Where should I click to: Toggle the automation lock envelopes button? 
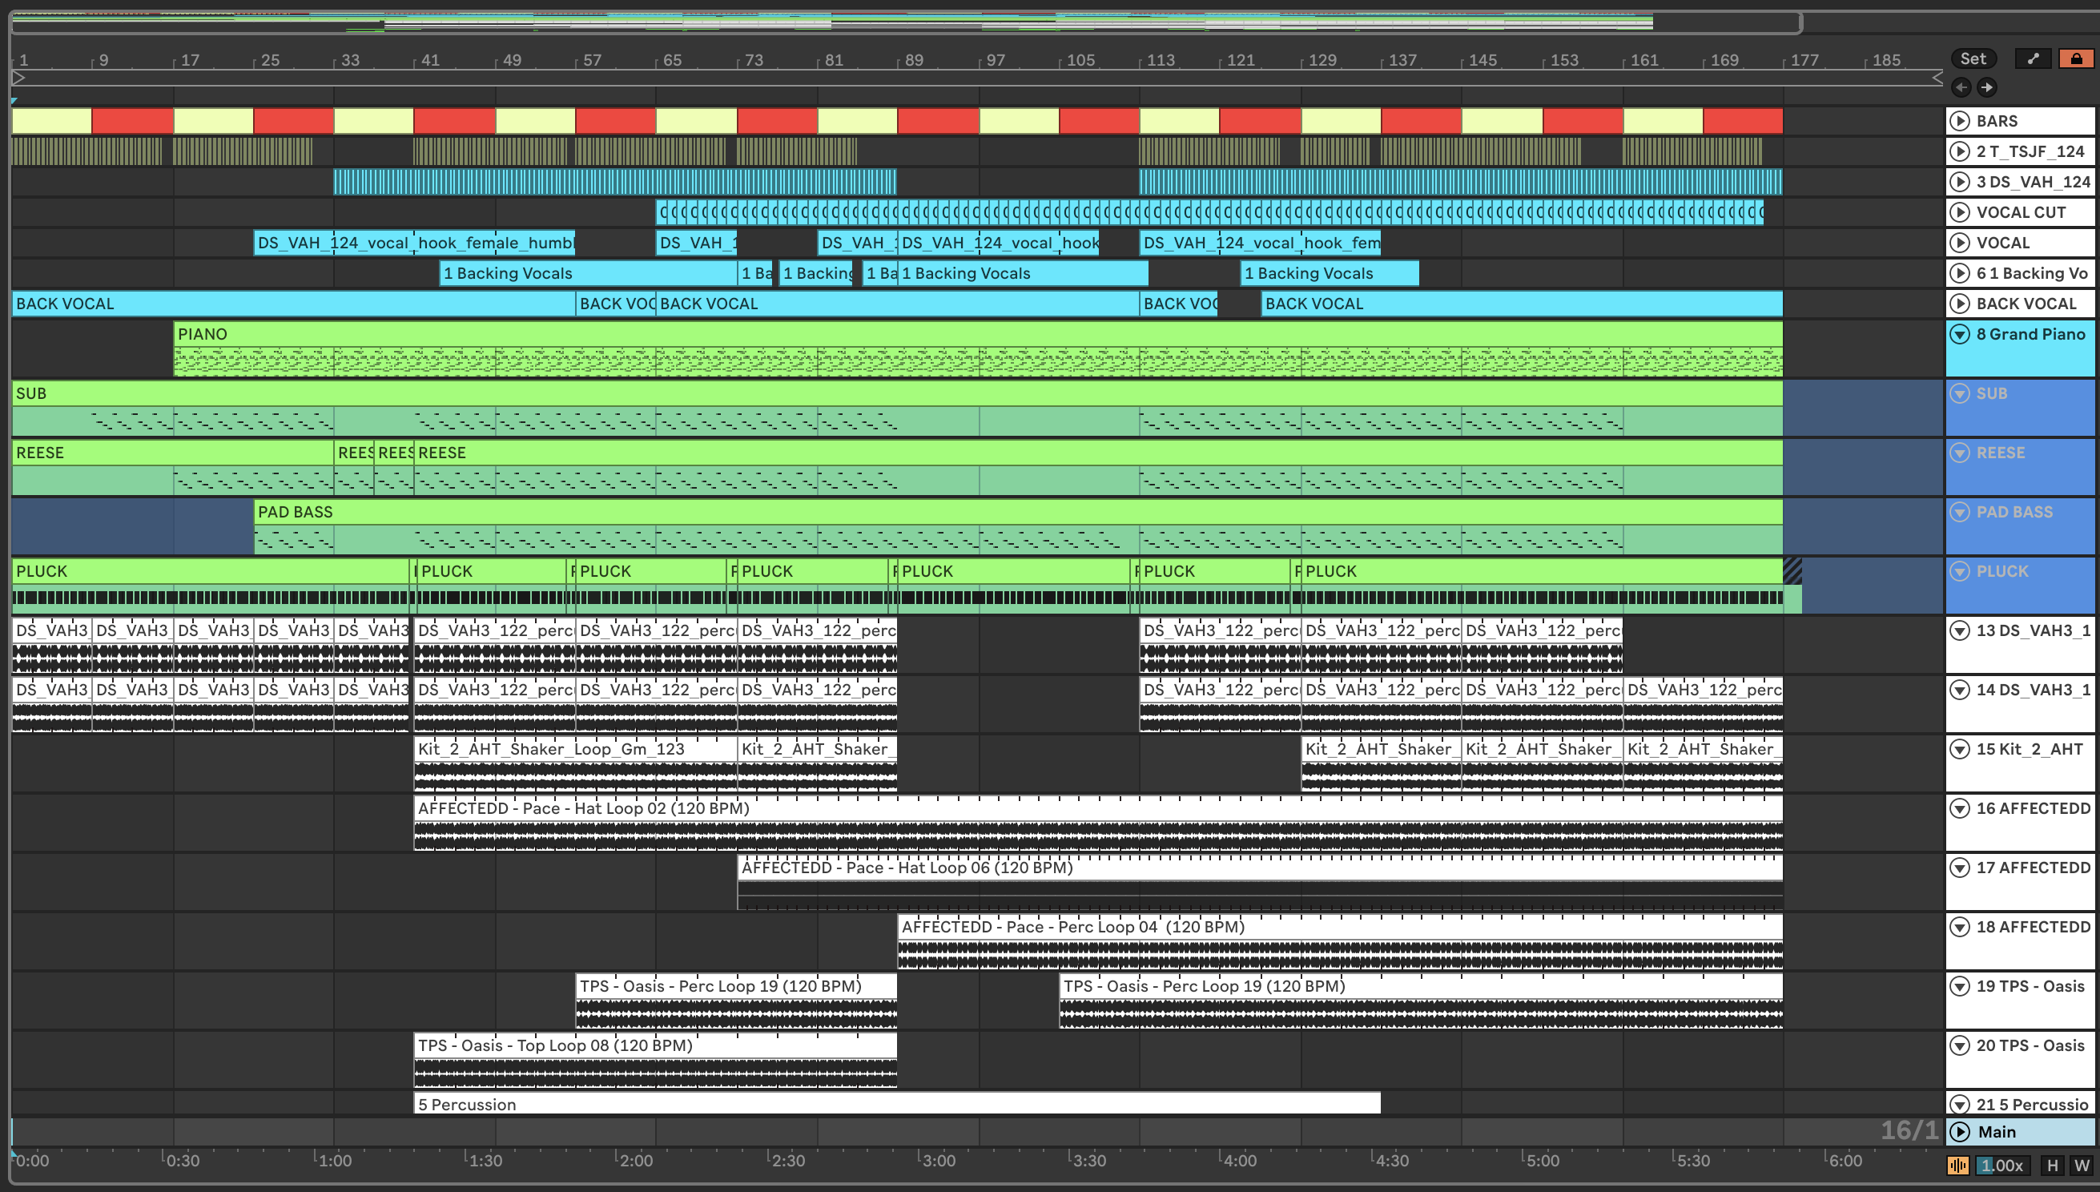[2076, 59]
